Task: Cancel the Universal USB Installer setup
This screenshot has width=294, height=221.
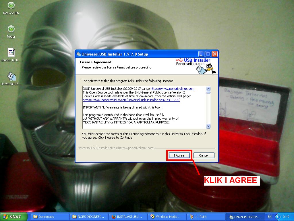Action: point(204,155)
